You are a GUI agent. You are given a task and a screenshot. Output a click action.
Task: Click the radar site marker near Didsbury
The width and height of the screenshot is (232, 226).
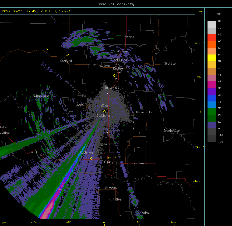(104, 112)
